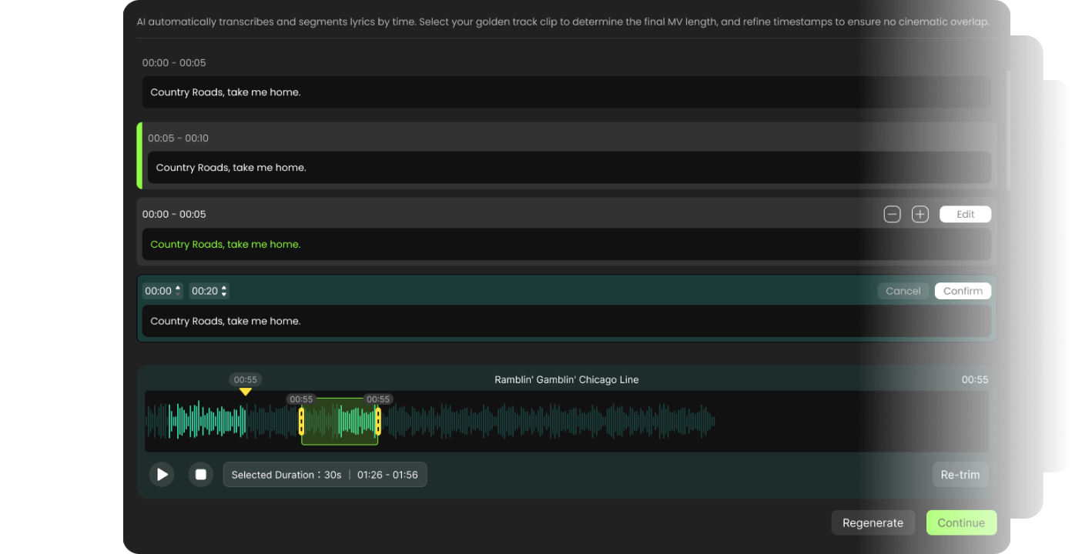The image size is (1072, 554).
Task: Click the right yellow trim handle
Action: click(x=378, y=422)
